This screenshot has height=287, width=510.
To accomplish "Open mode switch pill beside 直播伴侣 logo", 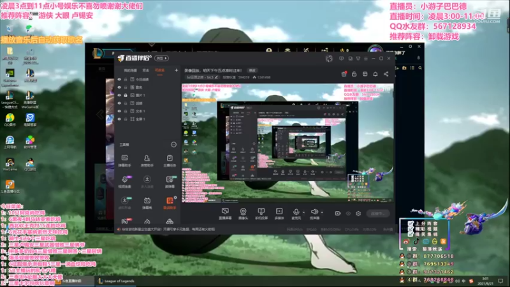I will [x=162, y=58].
